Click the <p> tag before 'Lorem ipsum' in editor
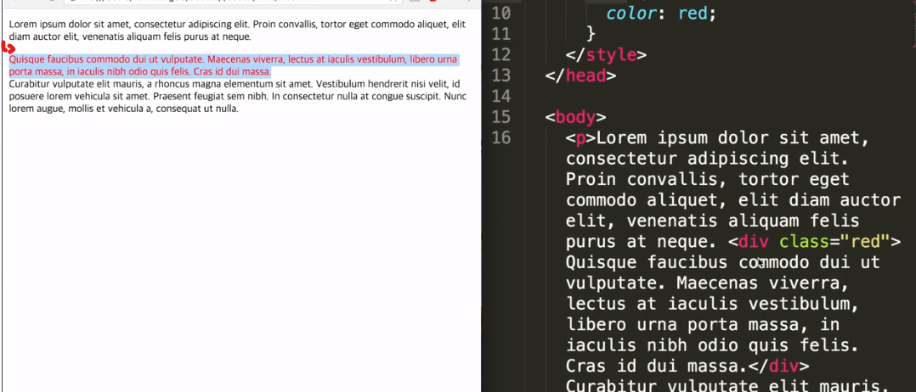The width and height of the screenshot is (916, 392). [580, 139]
